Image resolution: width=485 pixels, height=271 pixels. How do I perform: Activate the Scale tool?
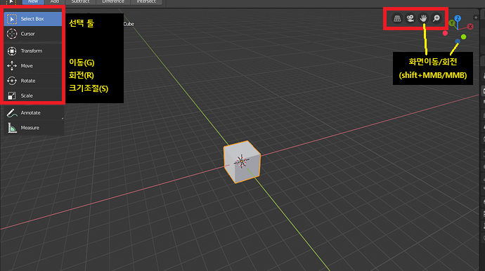33,95
